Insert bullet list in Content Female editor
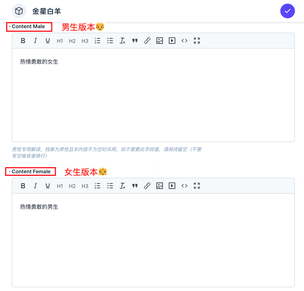This screenshot has width=304, height=291. pos(110,186)
